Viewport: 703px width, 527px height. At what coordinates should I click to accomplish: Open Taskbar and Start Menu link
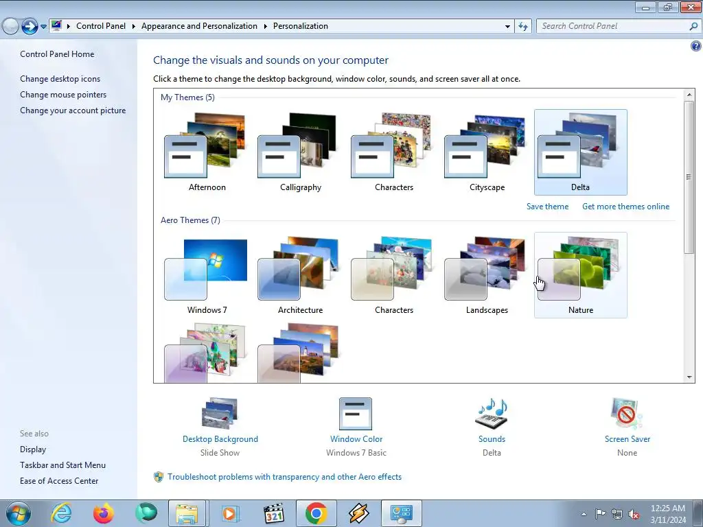[x=62, y=465]
